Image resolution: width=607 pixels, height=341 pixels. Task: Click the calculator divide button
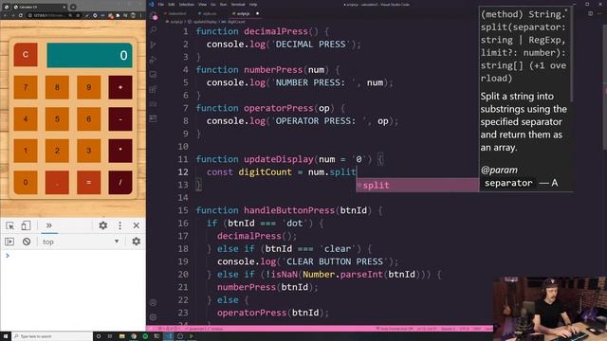coord(120,182)
